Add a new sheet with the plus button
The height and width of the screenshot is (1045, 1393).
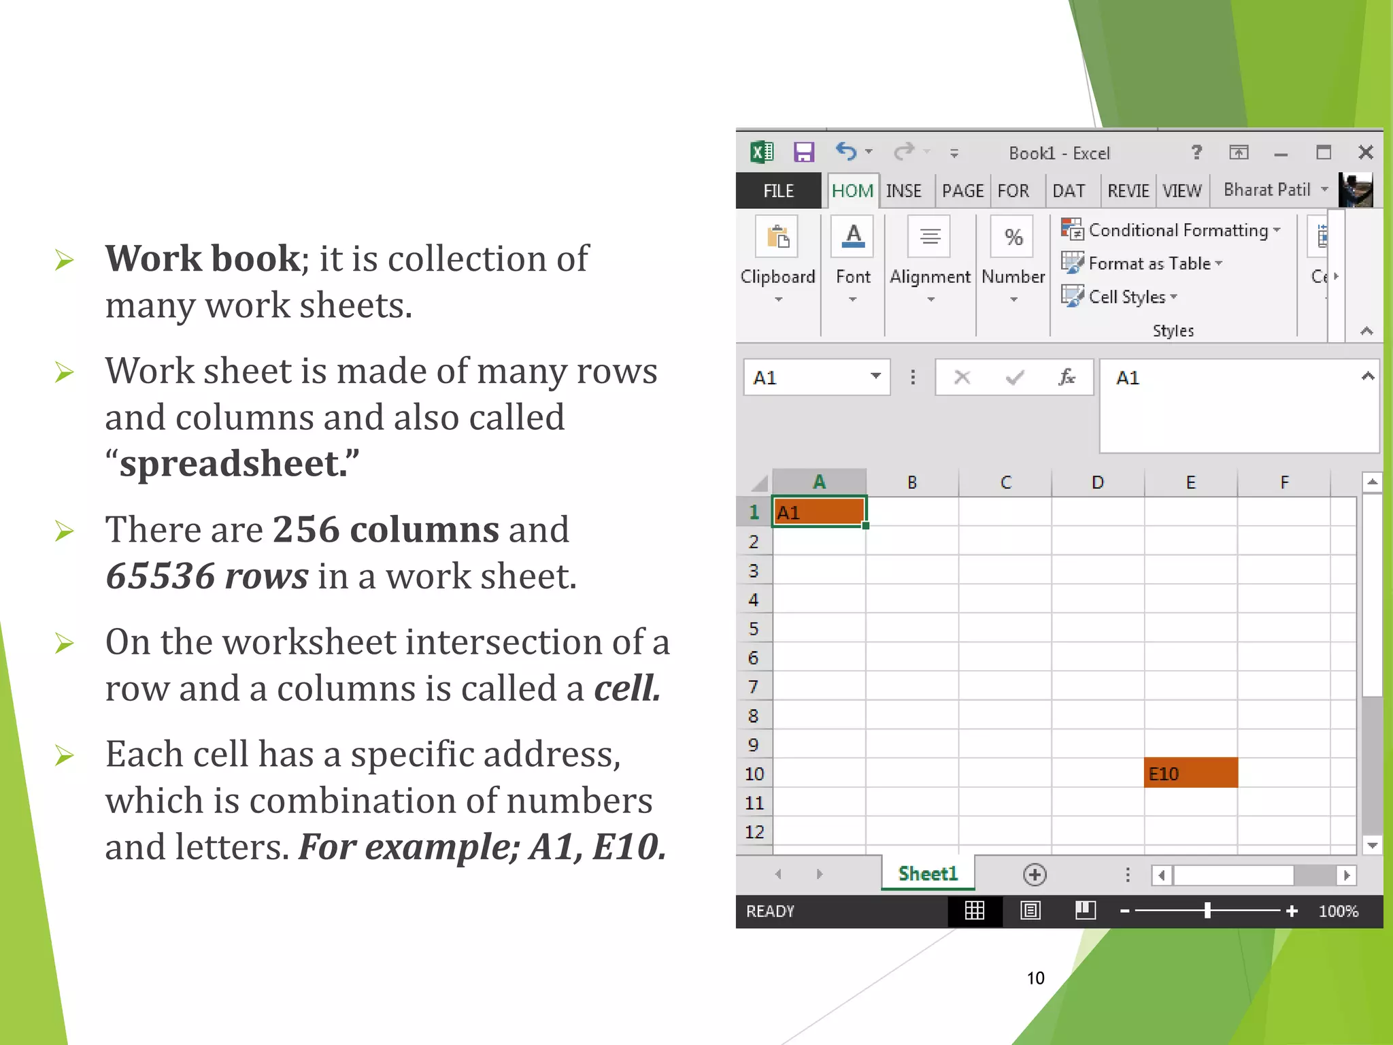1035,874
